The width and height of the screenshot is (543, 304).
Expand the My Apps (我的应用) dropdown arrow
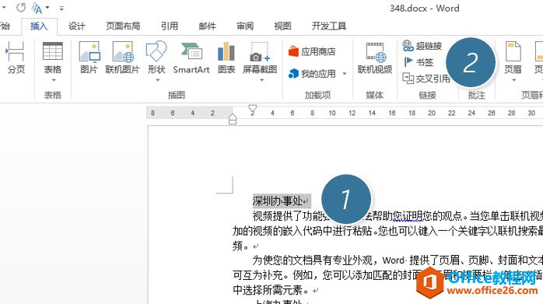click(344, 73)
